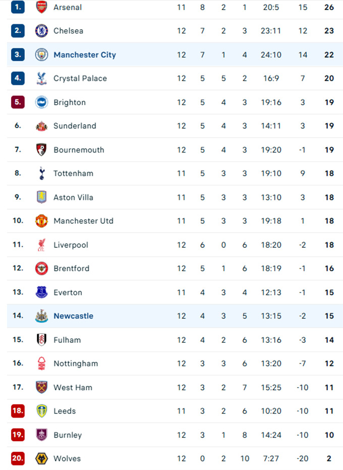Open the Aston Villa team link
The image size is (343, 470).
coord(73,197)
